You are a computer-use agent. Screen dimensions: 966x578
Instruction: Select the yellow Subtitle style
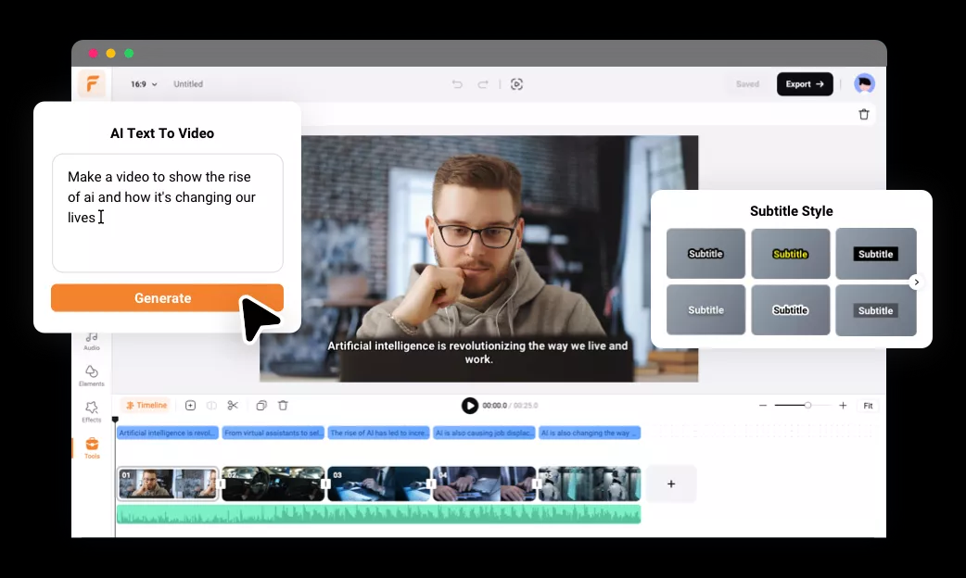tap(791, 254)
